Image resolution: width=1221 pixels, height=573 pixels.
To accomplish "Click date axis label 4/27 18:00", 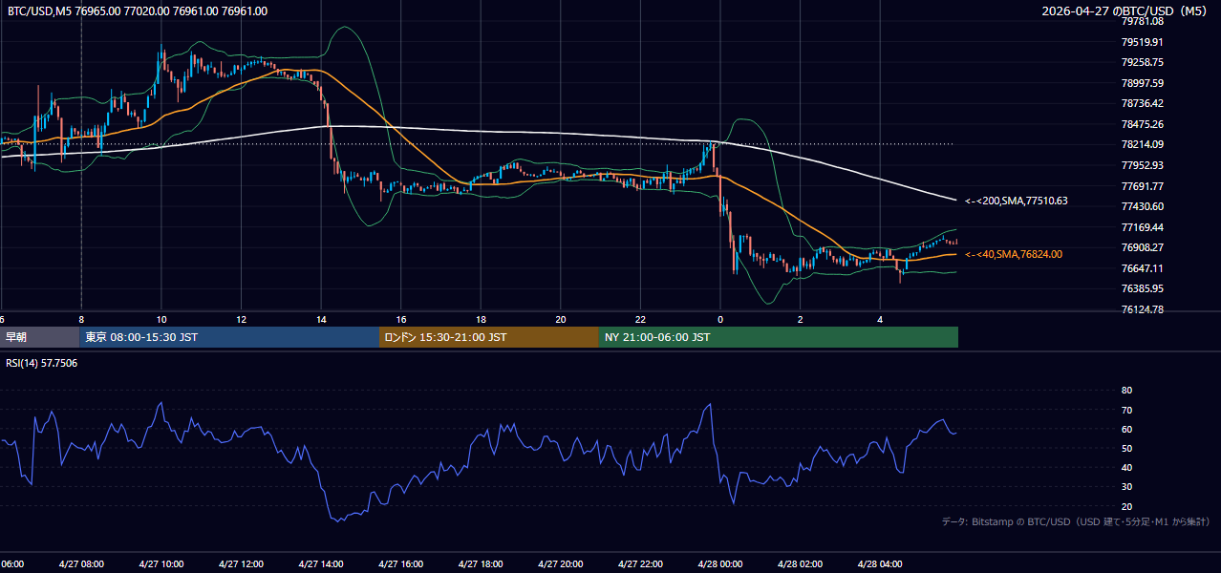I will point(481,563).
